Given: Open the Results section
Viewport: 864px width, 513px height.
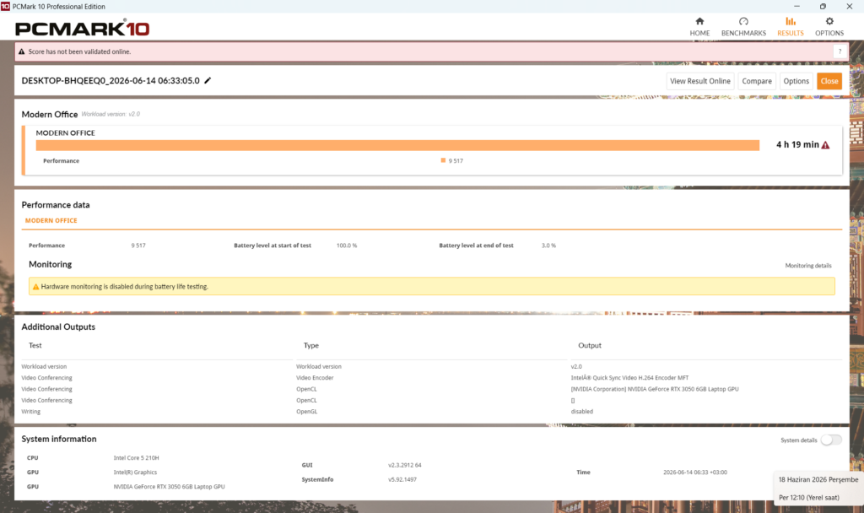Looking at the screenshot, I should [x=790, y=26].
